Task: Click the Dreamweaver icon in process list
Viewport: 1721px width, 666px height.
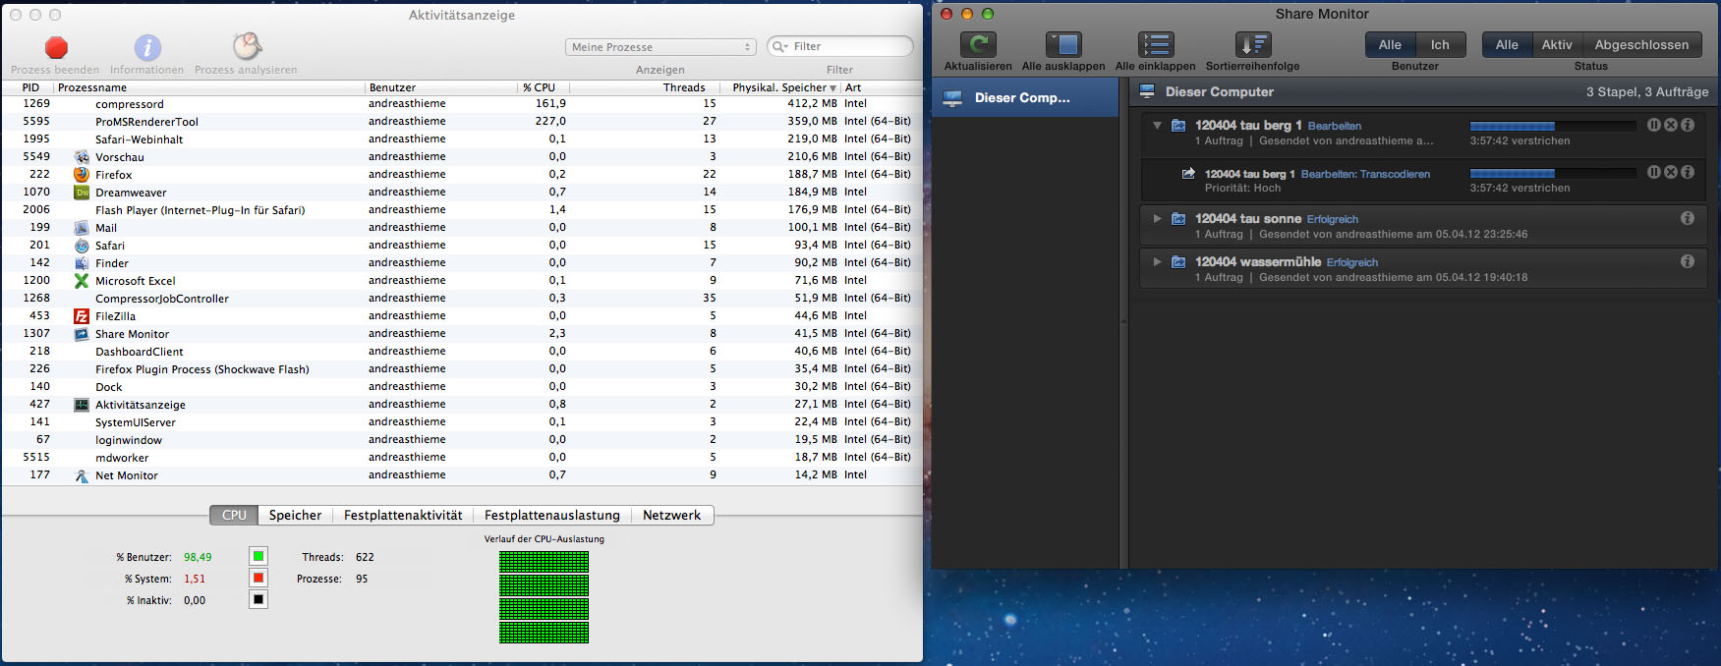Action: [82, 192]
